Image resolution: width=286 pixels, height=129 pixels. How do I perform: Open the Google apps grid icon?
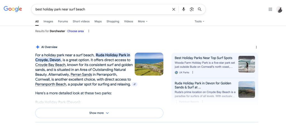(x=270, y=9)
